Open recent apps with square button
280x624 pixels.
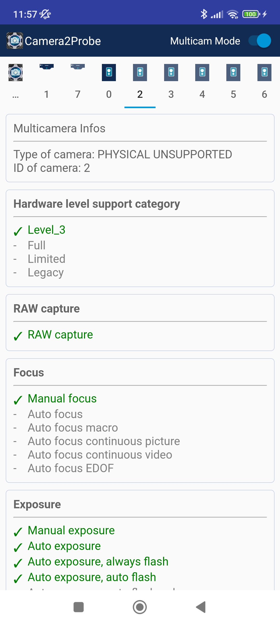click(79, 607)
